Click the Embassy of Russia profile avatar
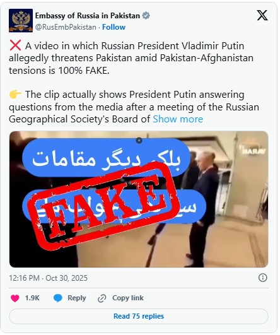 pyautogui.click(x=21, y=21)
